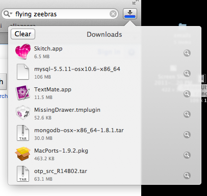Viewport: 207px width, 196px height.
Task: Click the TextMate purple app icon
Action: (x=23, y=92)
